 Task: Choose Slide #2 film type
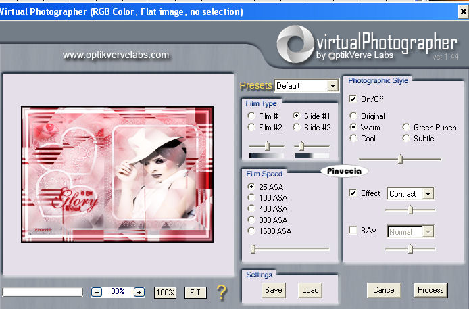click(297, 127)
